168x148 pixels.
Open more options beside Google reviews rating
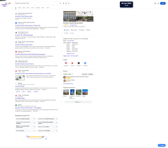point(86,25)
